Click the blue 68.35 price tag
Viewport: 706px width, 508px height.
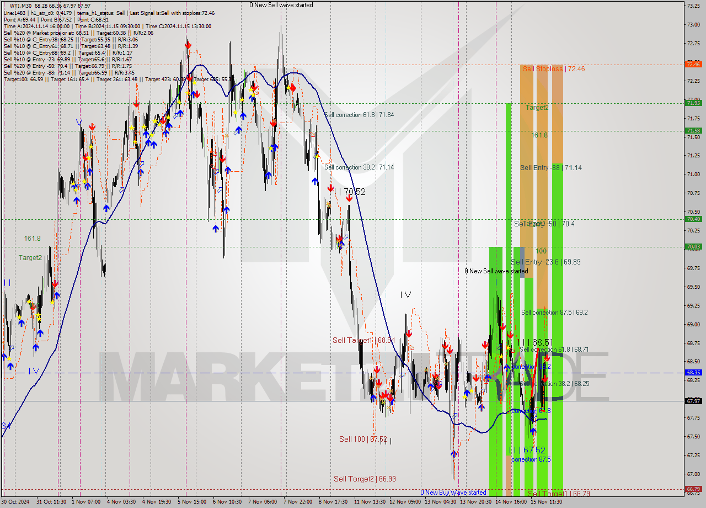click(693, 372)
